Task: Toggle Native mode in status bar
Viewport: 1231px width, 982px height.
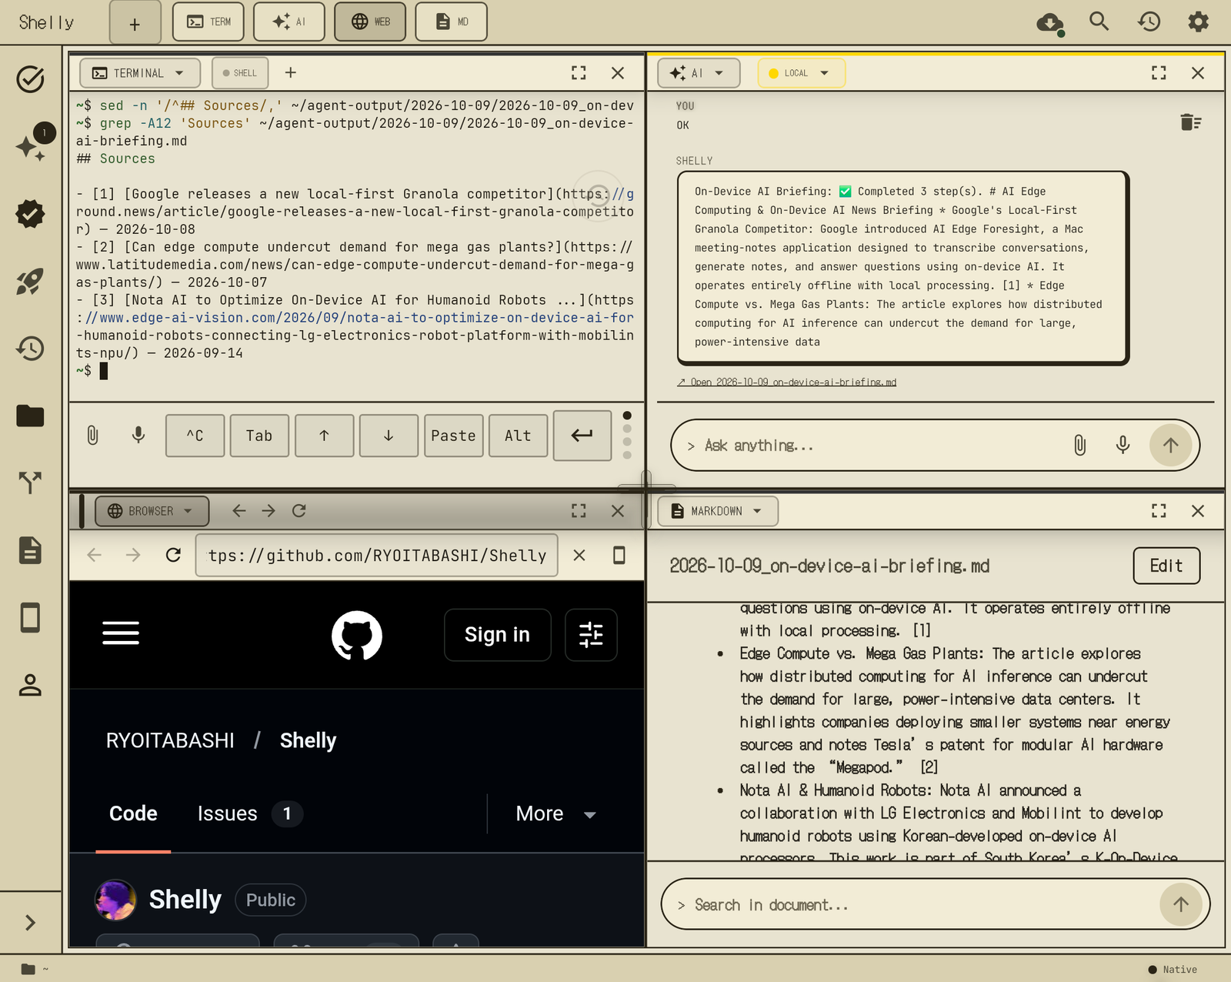Action: (1173, 970)
